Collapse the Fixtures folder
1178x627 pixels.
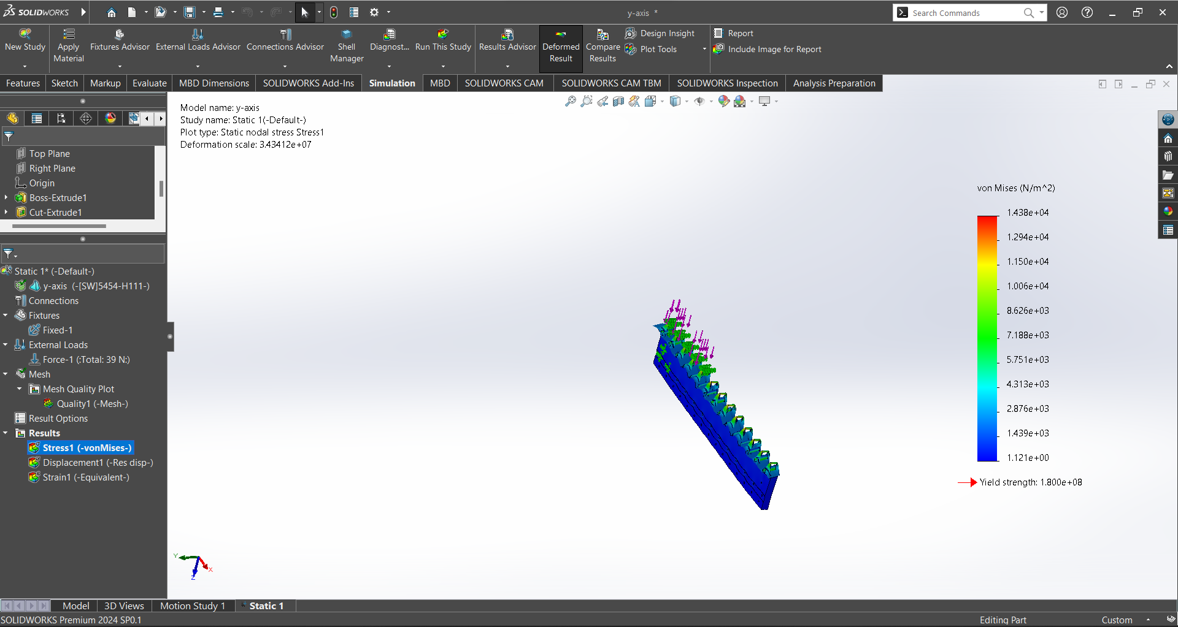[6, 315]
